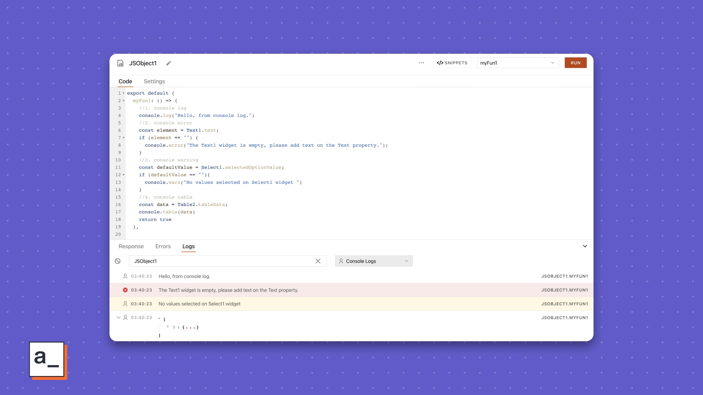The width and height of the screenshot is (703, 395).
Task: Click code line 8 console.error statement
Action: tap(266, 145)
